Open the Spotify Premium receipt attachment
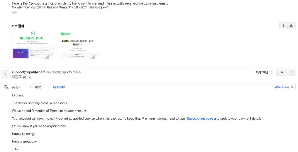The height and width of the screenshot is (152, 298). pyautogui.click(x=79, y=45)
